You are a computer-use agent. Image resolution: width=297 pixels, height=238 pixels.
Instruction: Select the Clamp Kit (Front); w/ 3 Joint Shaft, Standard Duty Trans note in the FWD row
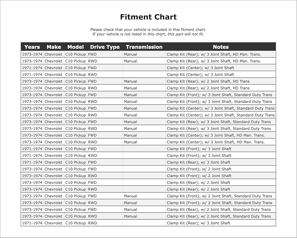pos(219,95)
